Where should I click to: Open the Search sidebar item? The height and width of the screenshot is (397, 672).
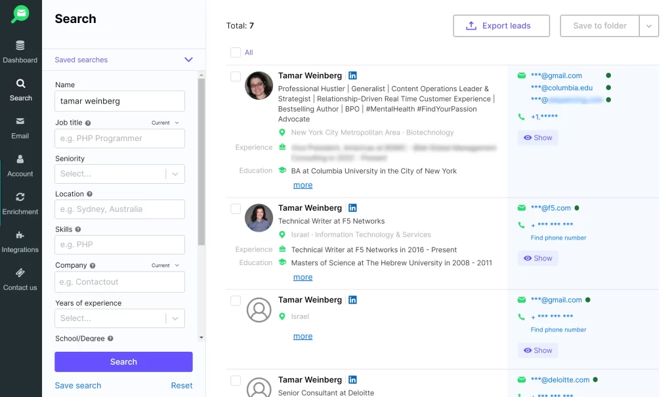click(x=20, y=90)
